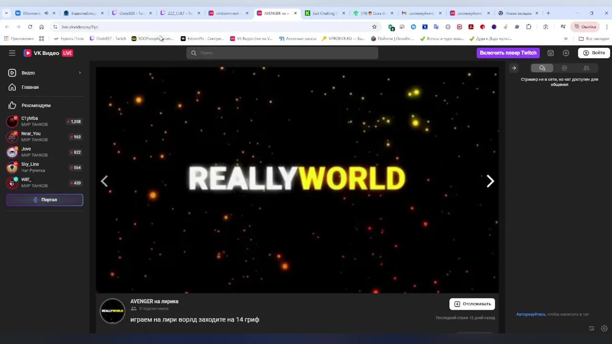Open C1yMba stream МИР ТАНКОВ

tap(44, 121)
